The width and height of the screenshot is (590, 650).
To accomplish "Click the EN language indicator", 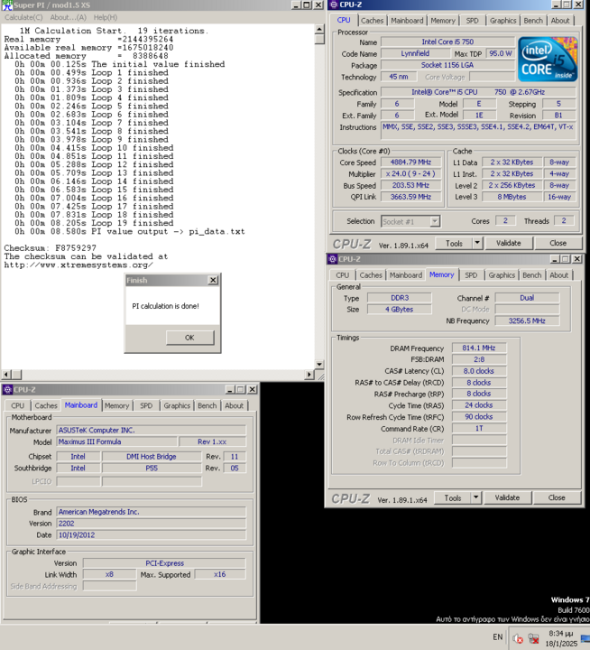I will click(498, 637).
